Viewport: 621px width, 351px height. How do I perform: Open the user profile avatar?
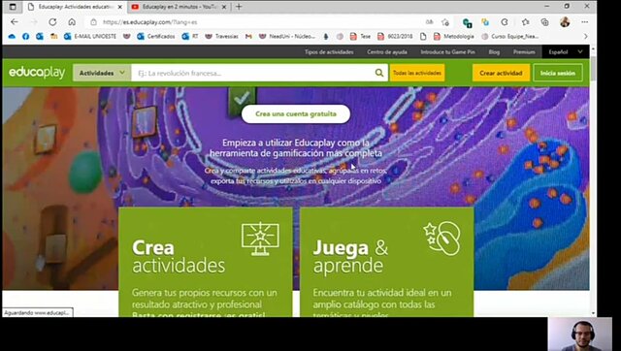point(565,21)
